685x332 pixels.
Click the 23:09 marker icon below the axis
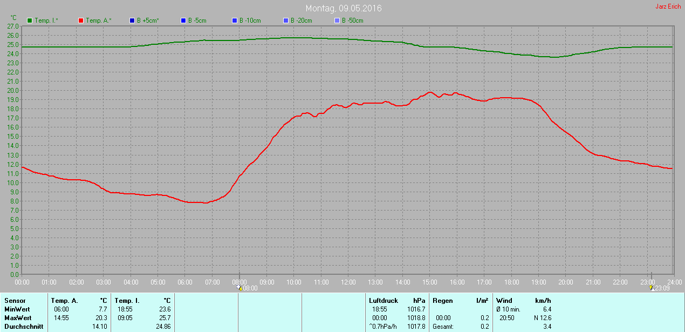pyautogui.click(x=652, y=288)
